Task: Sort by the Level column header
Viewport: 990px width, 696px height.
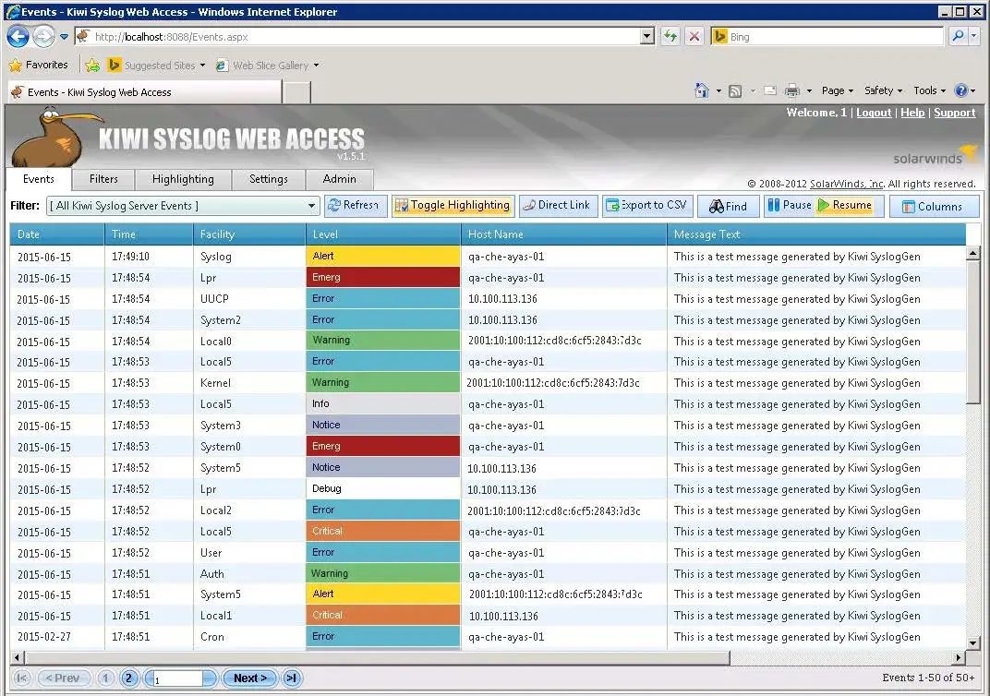Action: 383,234
